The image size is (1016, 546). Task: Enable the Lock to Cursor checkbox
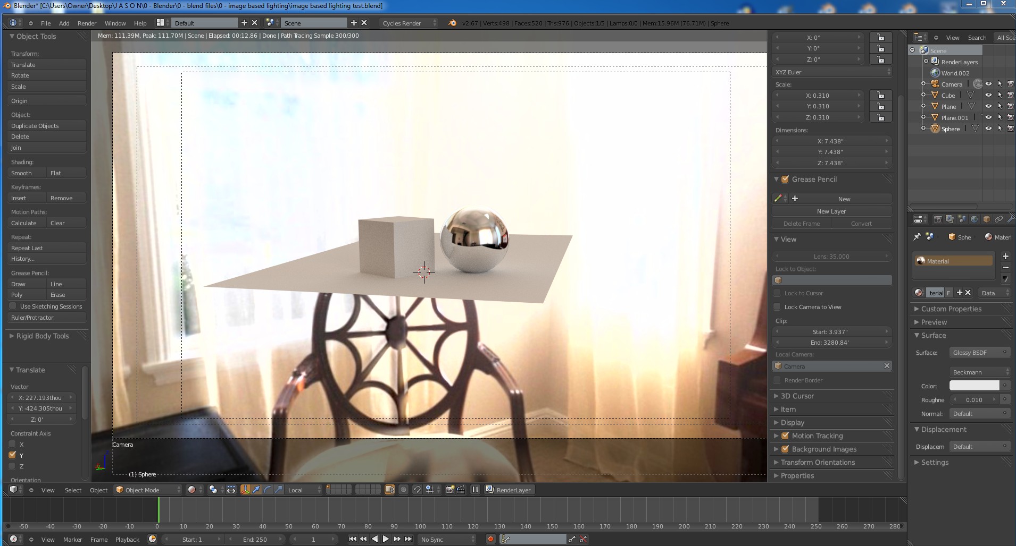[x=777, y=293]
